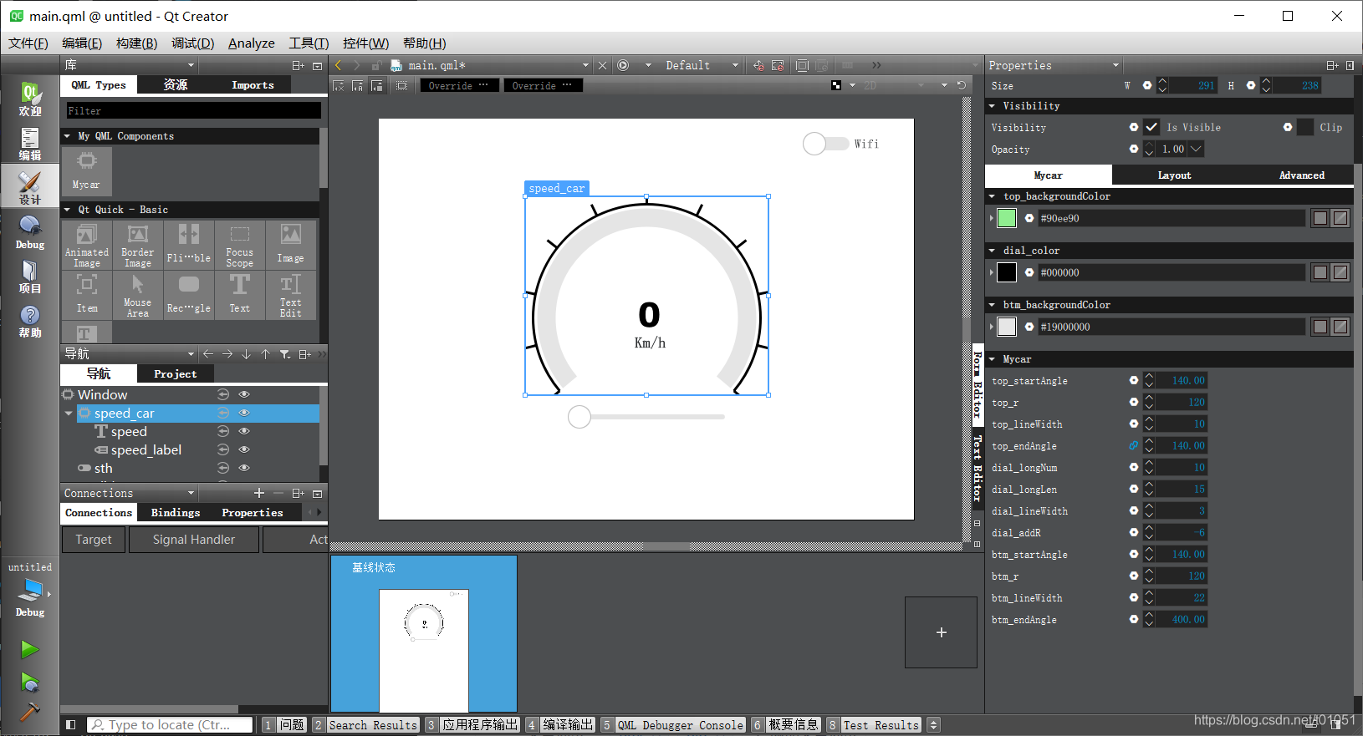Build project with hammer icon
1363x736 pixels.
[x=30, y=712]
